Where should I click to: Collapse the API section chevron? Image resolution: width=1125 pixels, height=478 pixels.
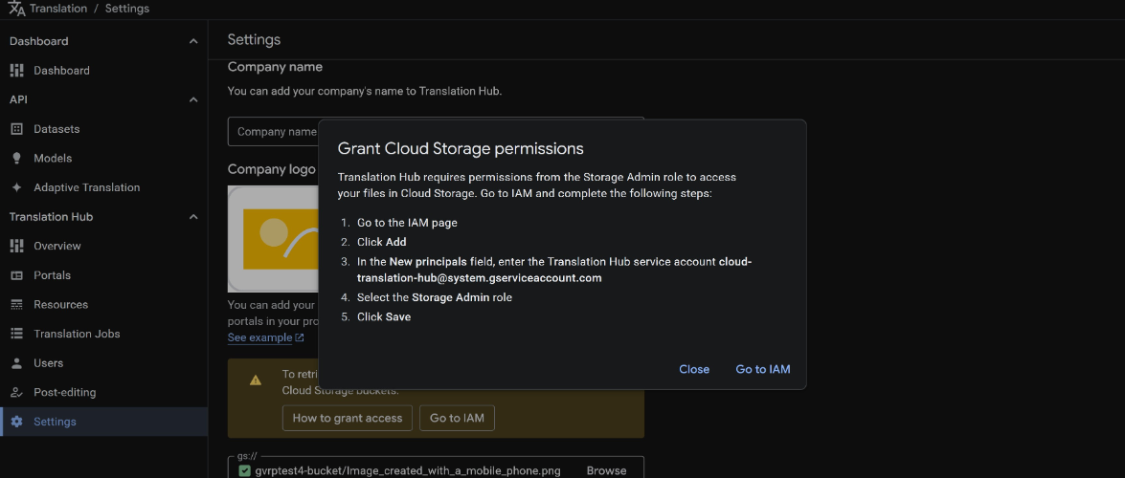[x=193, y=99]
